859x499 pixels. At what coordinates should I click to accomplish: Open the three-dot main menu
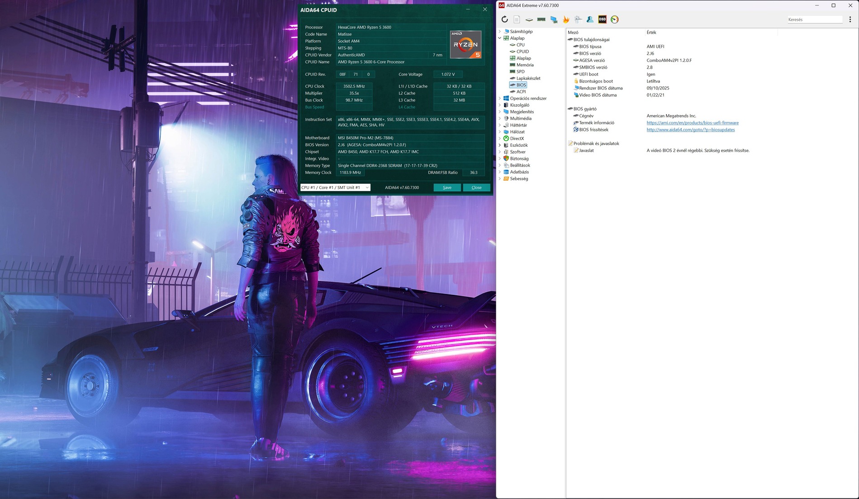click(850, 19)
